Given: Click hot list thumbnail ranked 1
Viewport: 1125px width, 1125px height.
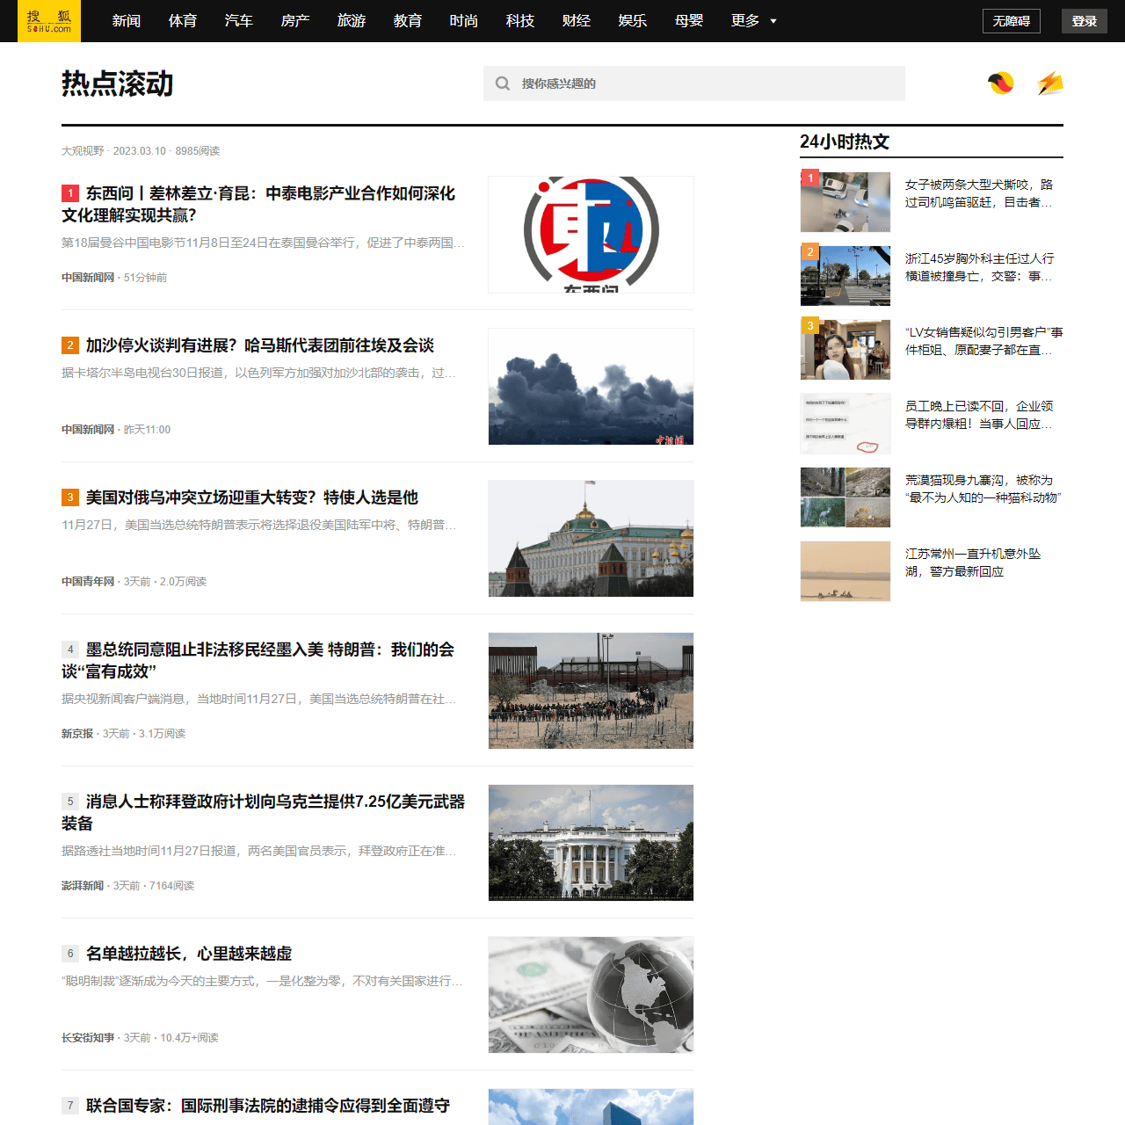Looking at the screenshot, I should point(846,202).
